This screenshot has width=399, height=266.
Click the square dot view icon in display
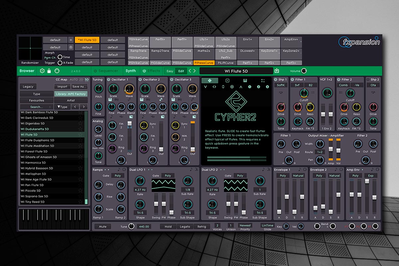click(227, 80)
